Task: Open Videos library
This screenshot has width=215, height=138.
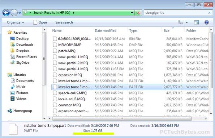Action: (x=18, y=99)
